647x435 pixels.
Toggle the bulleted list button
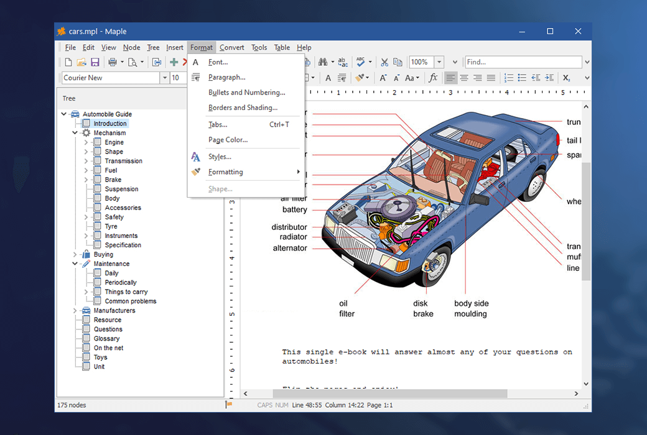tap(522, 78)
